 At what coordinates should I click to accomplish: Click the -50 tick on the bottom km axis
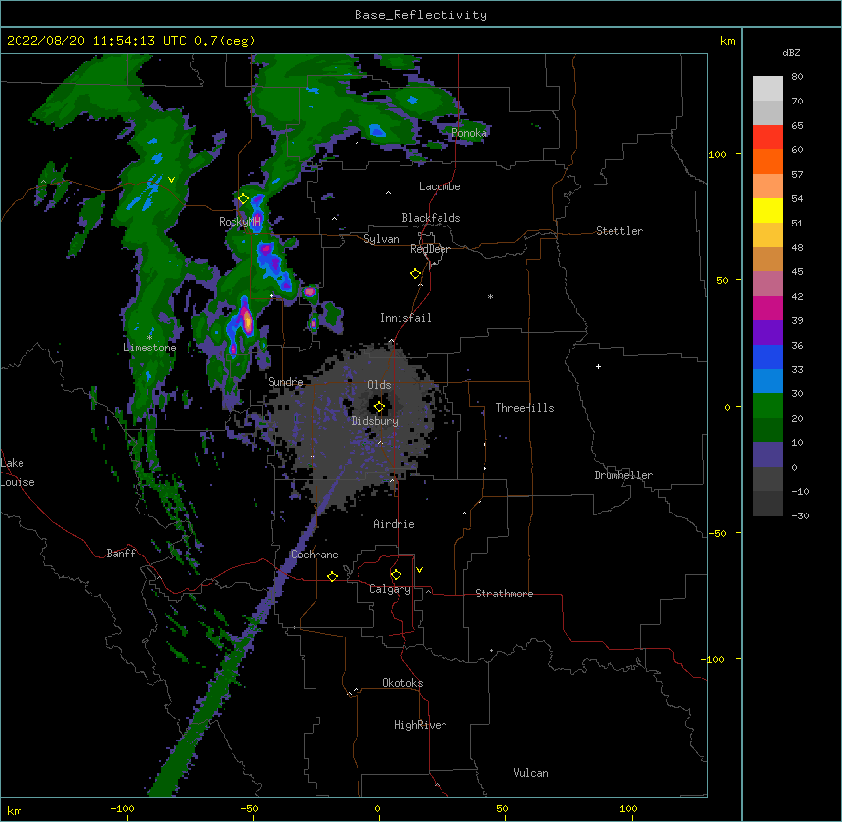(249, 809)
